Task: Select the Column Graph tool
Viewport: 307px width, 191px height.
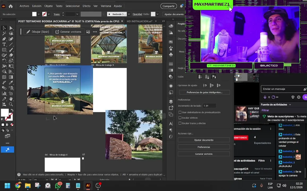Action: (x=4, y=93)
